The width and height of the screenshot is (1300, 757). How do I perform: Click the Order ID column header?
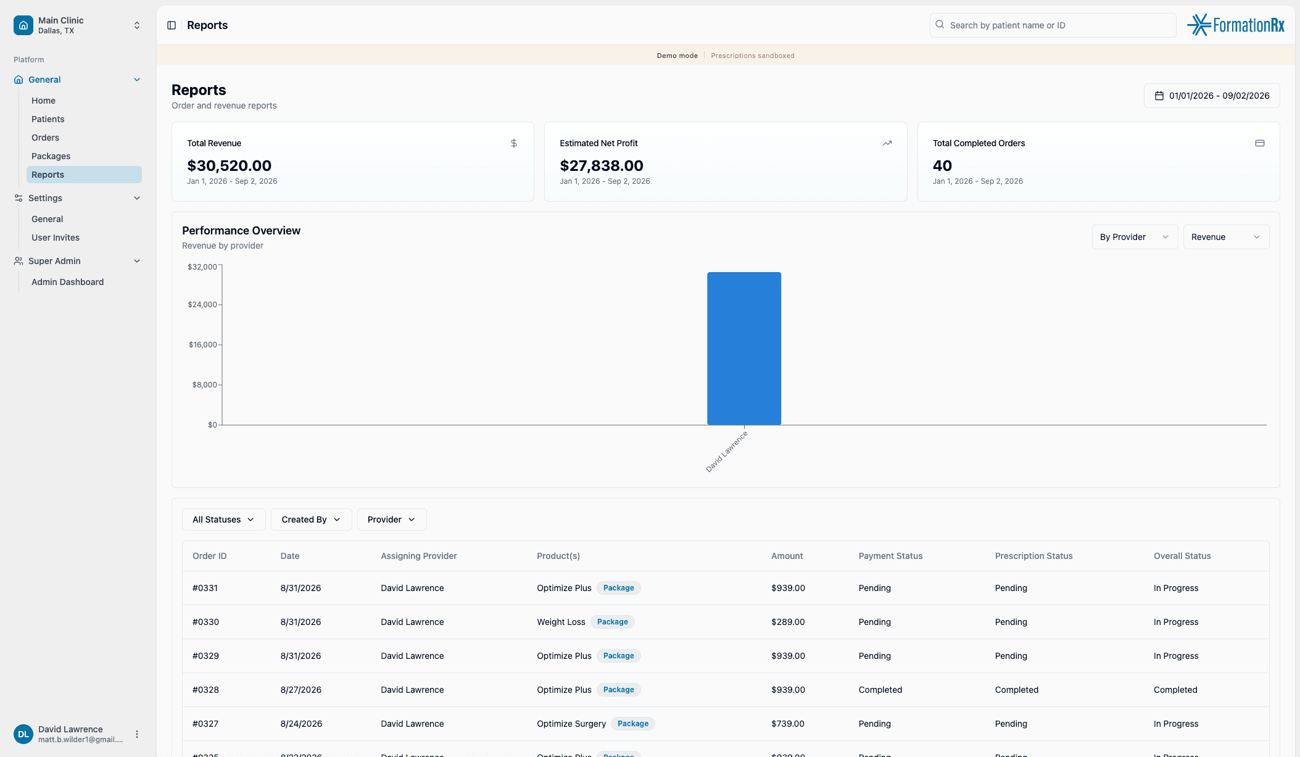[209, 556]
